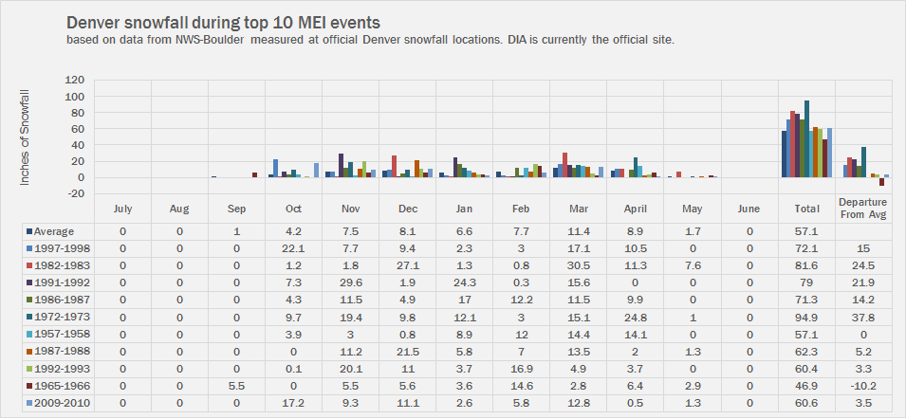Click the 7.6 May value for 1982-1983
The image size is (906, 419).
point(693,265)
